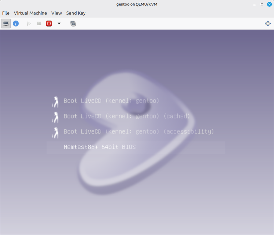
Task: Switch to fullscreen view icon
Action: click(x=268, y=24)
